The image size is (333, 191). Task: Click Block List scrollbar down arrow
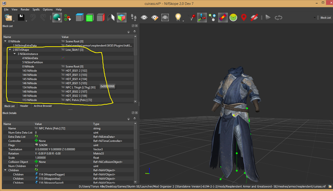135,102
